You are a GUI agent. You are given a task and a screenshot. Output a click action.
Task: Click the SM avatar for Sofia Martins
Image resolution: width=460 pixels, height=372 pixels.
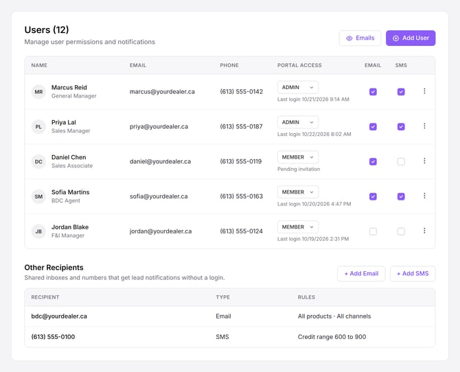pos(38,196)
